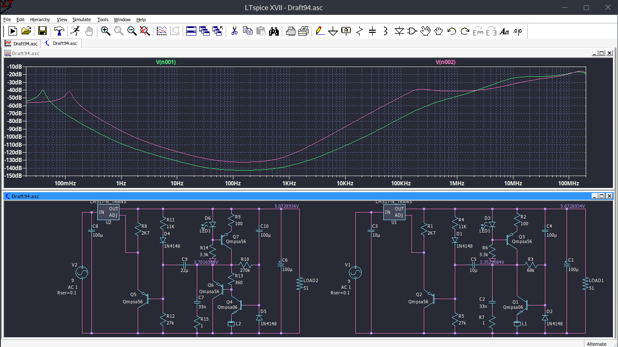This screenshot has height=347, width=618.
Task: Zoom in with the plus magnifier icon
Action: coord(105,31)
